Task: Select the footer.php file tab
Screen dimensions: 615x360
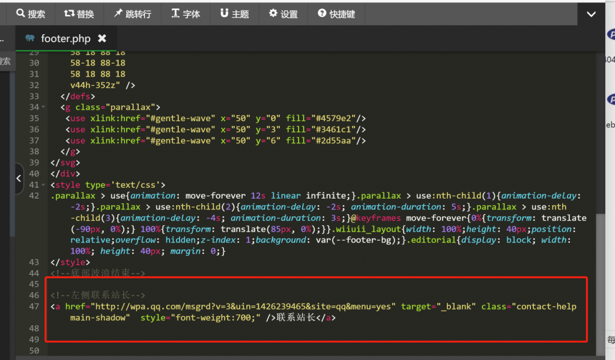Action: 65,38
